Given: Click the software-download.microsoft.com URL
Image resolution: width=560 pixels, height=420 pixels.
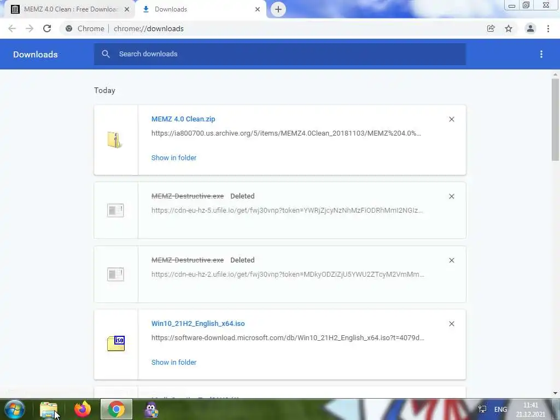Looking at the screenshot, I should (288, 338).
